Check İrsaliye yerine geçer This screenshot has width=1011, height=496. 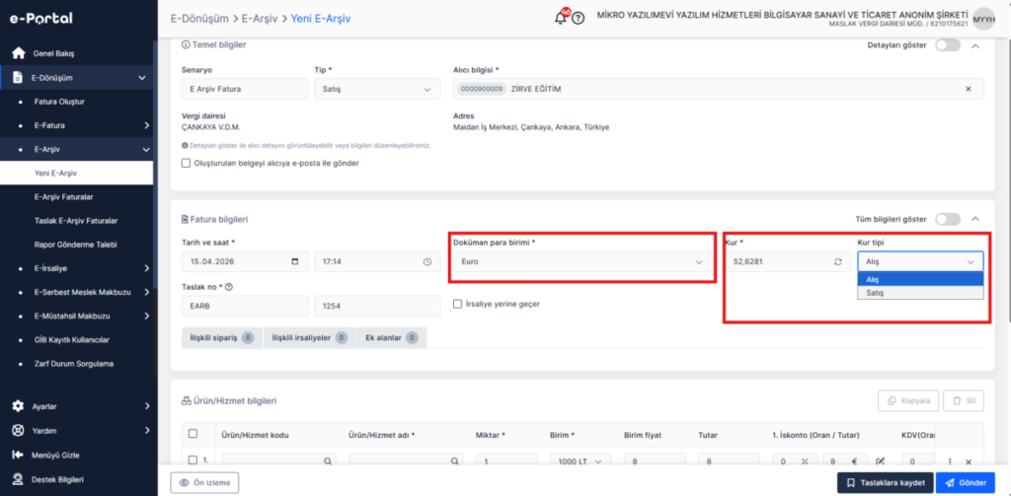pyautogui.click(x=458, y=304)
